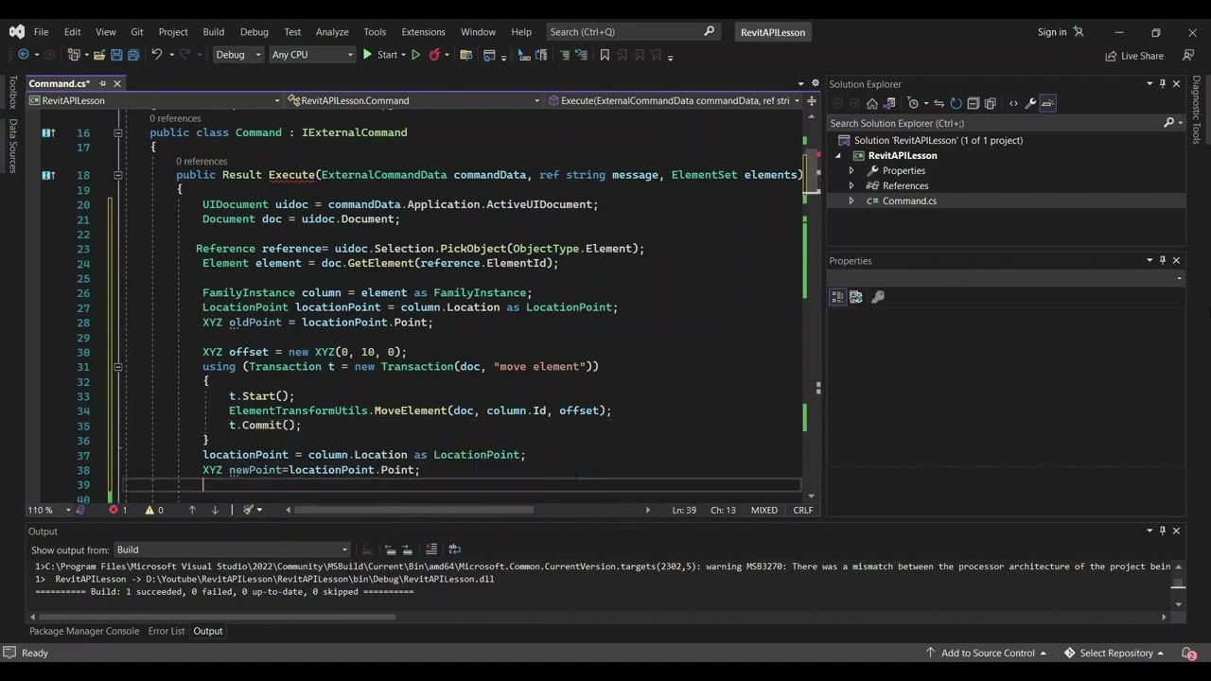The height and width of the screenshot is (681, 1211).
Task: Close the Command.cs editor tab
Action: (117, 83)
